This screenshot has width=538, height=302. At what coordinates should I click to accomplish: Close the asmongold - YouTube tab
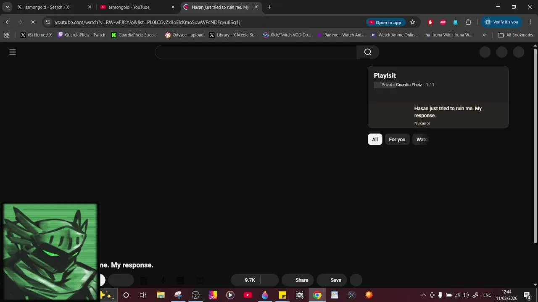tap(173, 7)
